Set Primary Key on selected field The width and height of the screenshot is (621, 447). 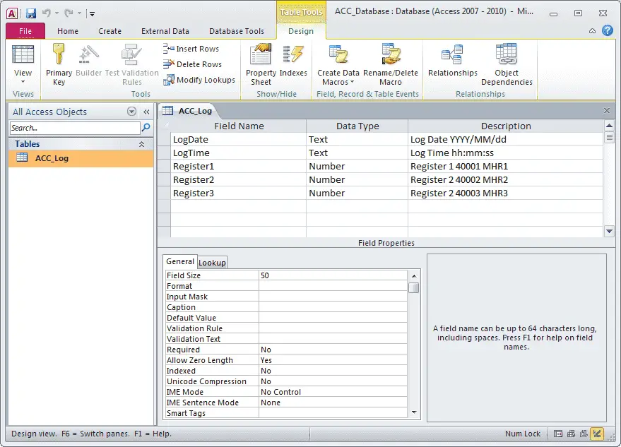[x=59, y=64]
